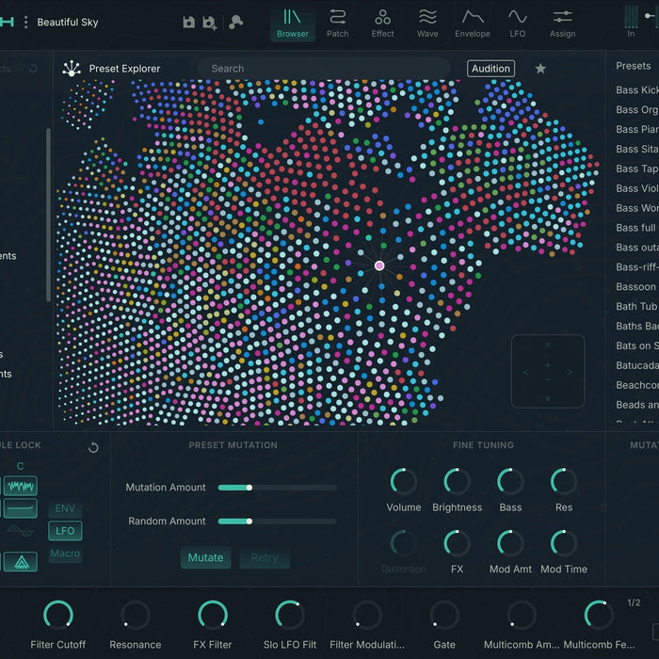This screenshot has width=659, height=659.
Task: Click the In level meter
Action: point(631,17)
